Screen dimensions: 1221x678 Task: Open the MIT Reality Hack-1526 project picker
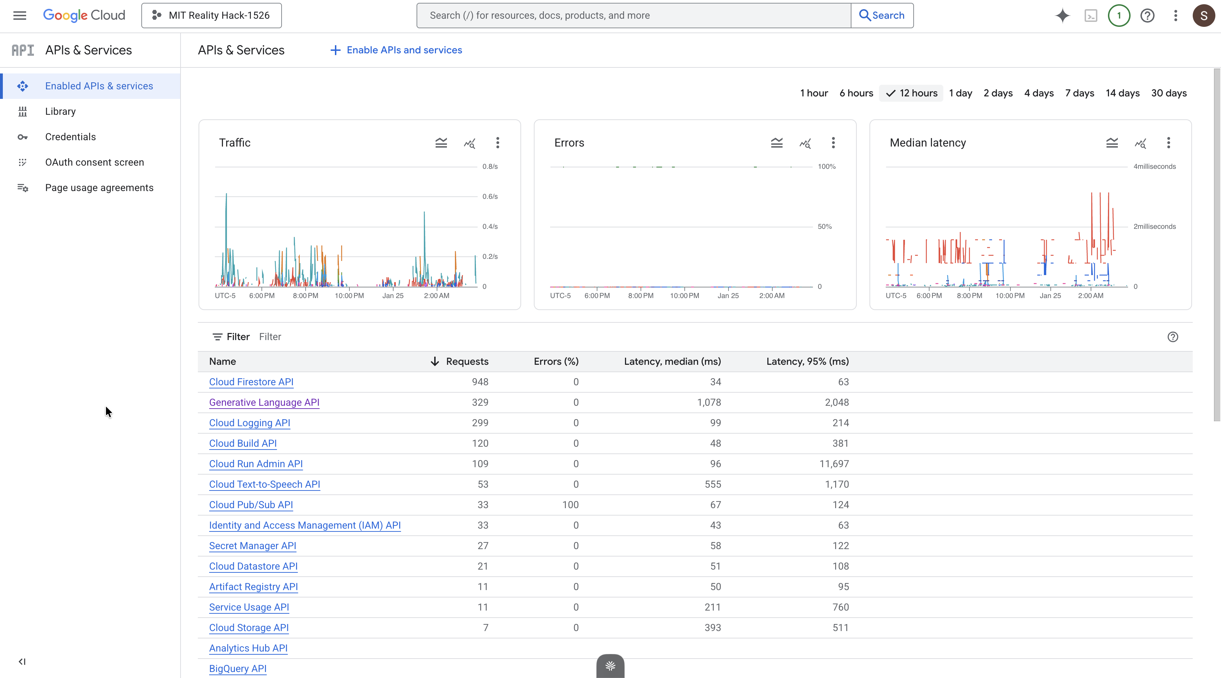click(211, 15)
